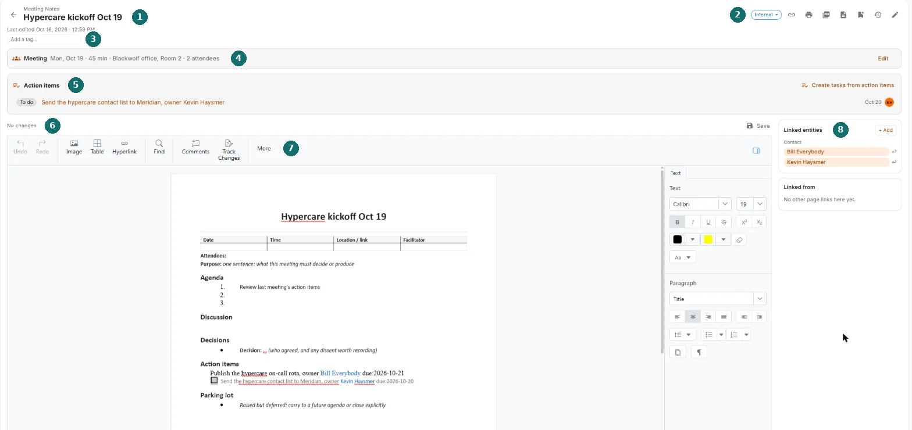Click the black font color swatch

[678, 239]
